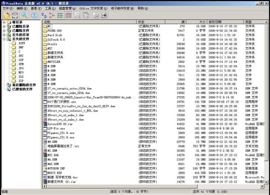Click the vertical scrollbar down arrow
This screenshot has width=270, height=195.
click(x=266, y=182)
